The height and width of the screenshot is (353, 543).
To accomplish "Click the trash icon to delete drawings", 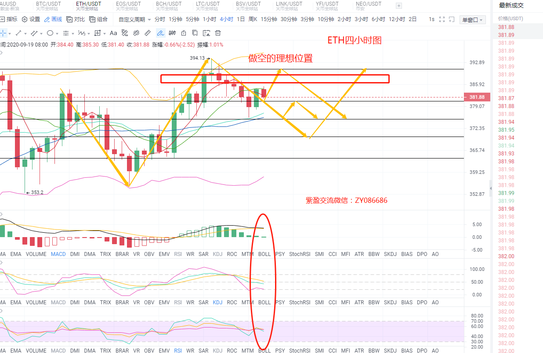I will 217,33.
